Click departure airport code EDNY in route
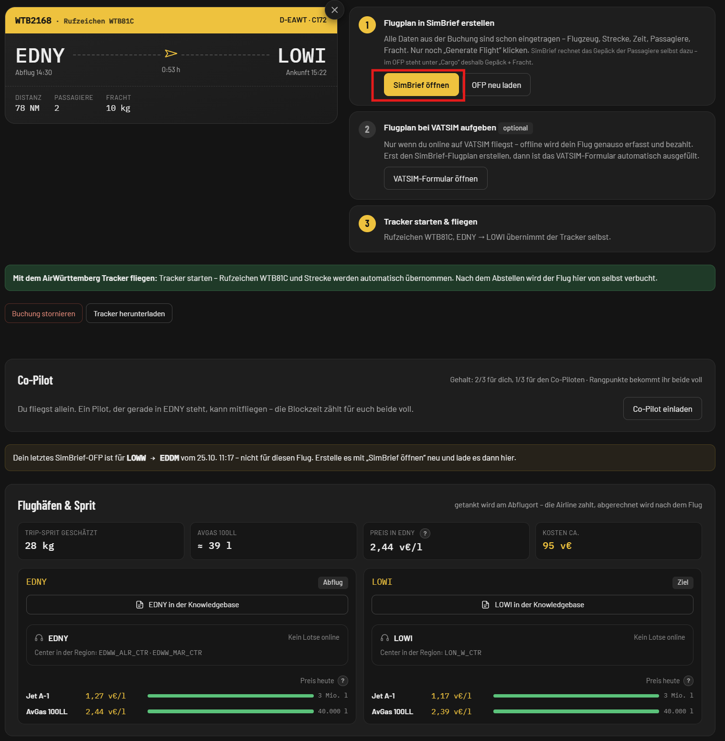This screenshot has height=741, width=725. tap(40, 56)
